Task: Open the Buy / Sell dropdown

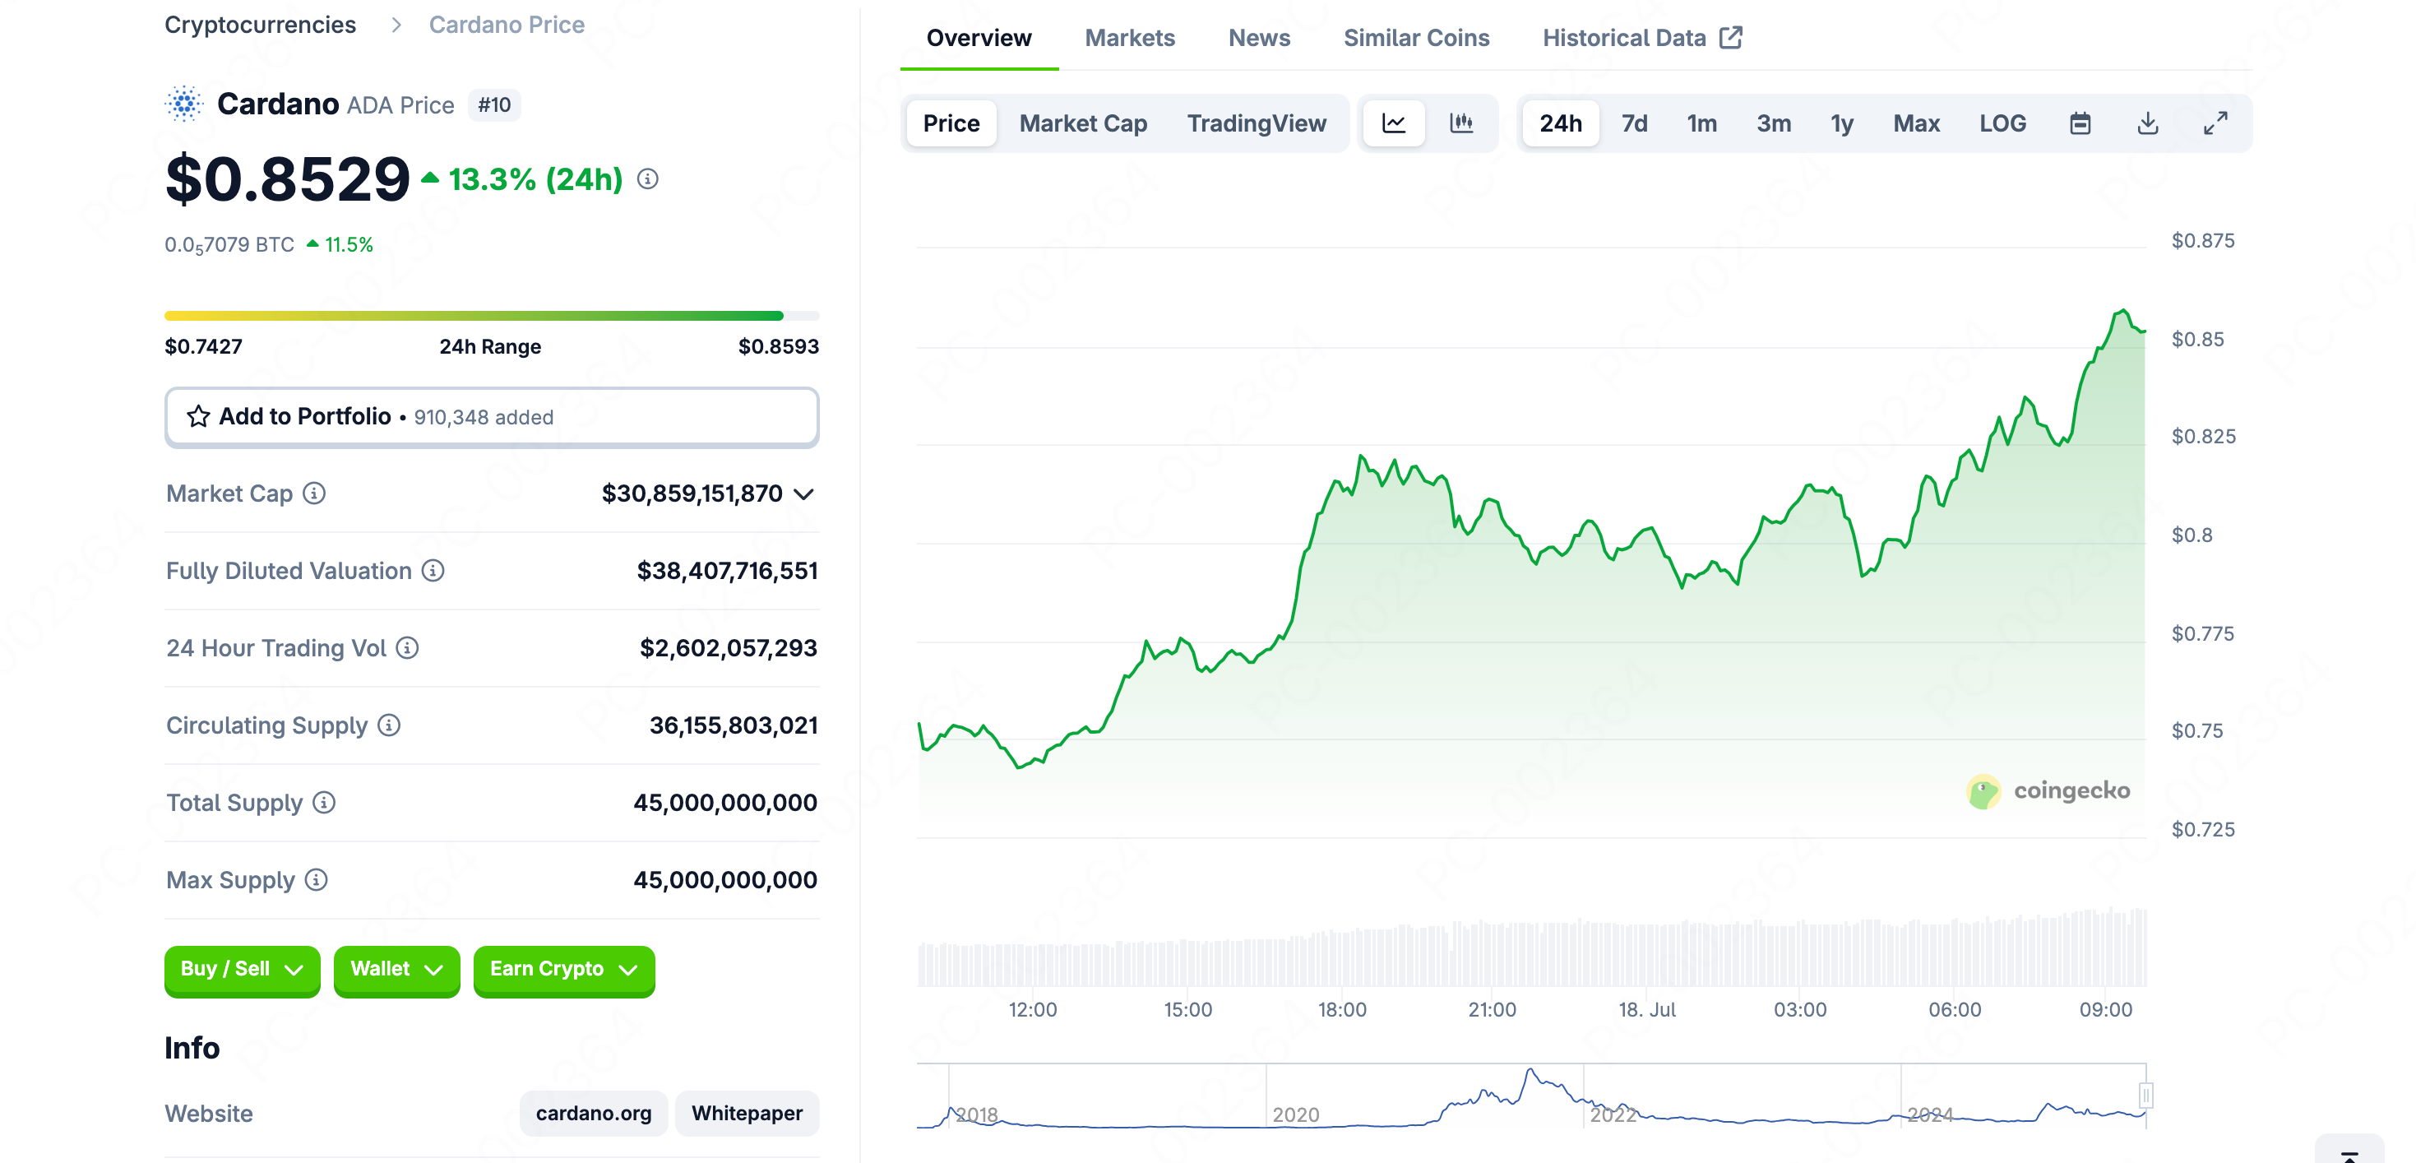Action: point(242,970)
